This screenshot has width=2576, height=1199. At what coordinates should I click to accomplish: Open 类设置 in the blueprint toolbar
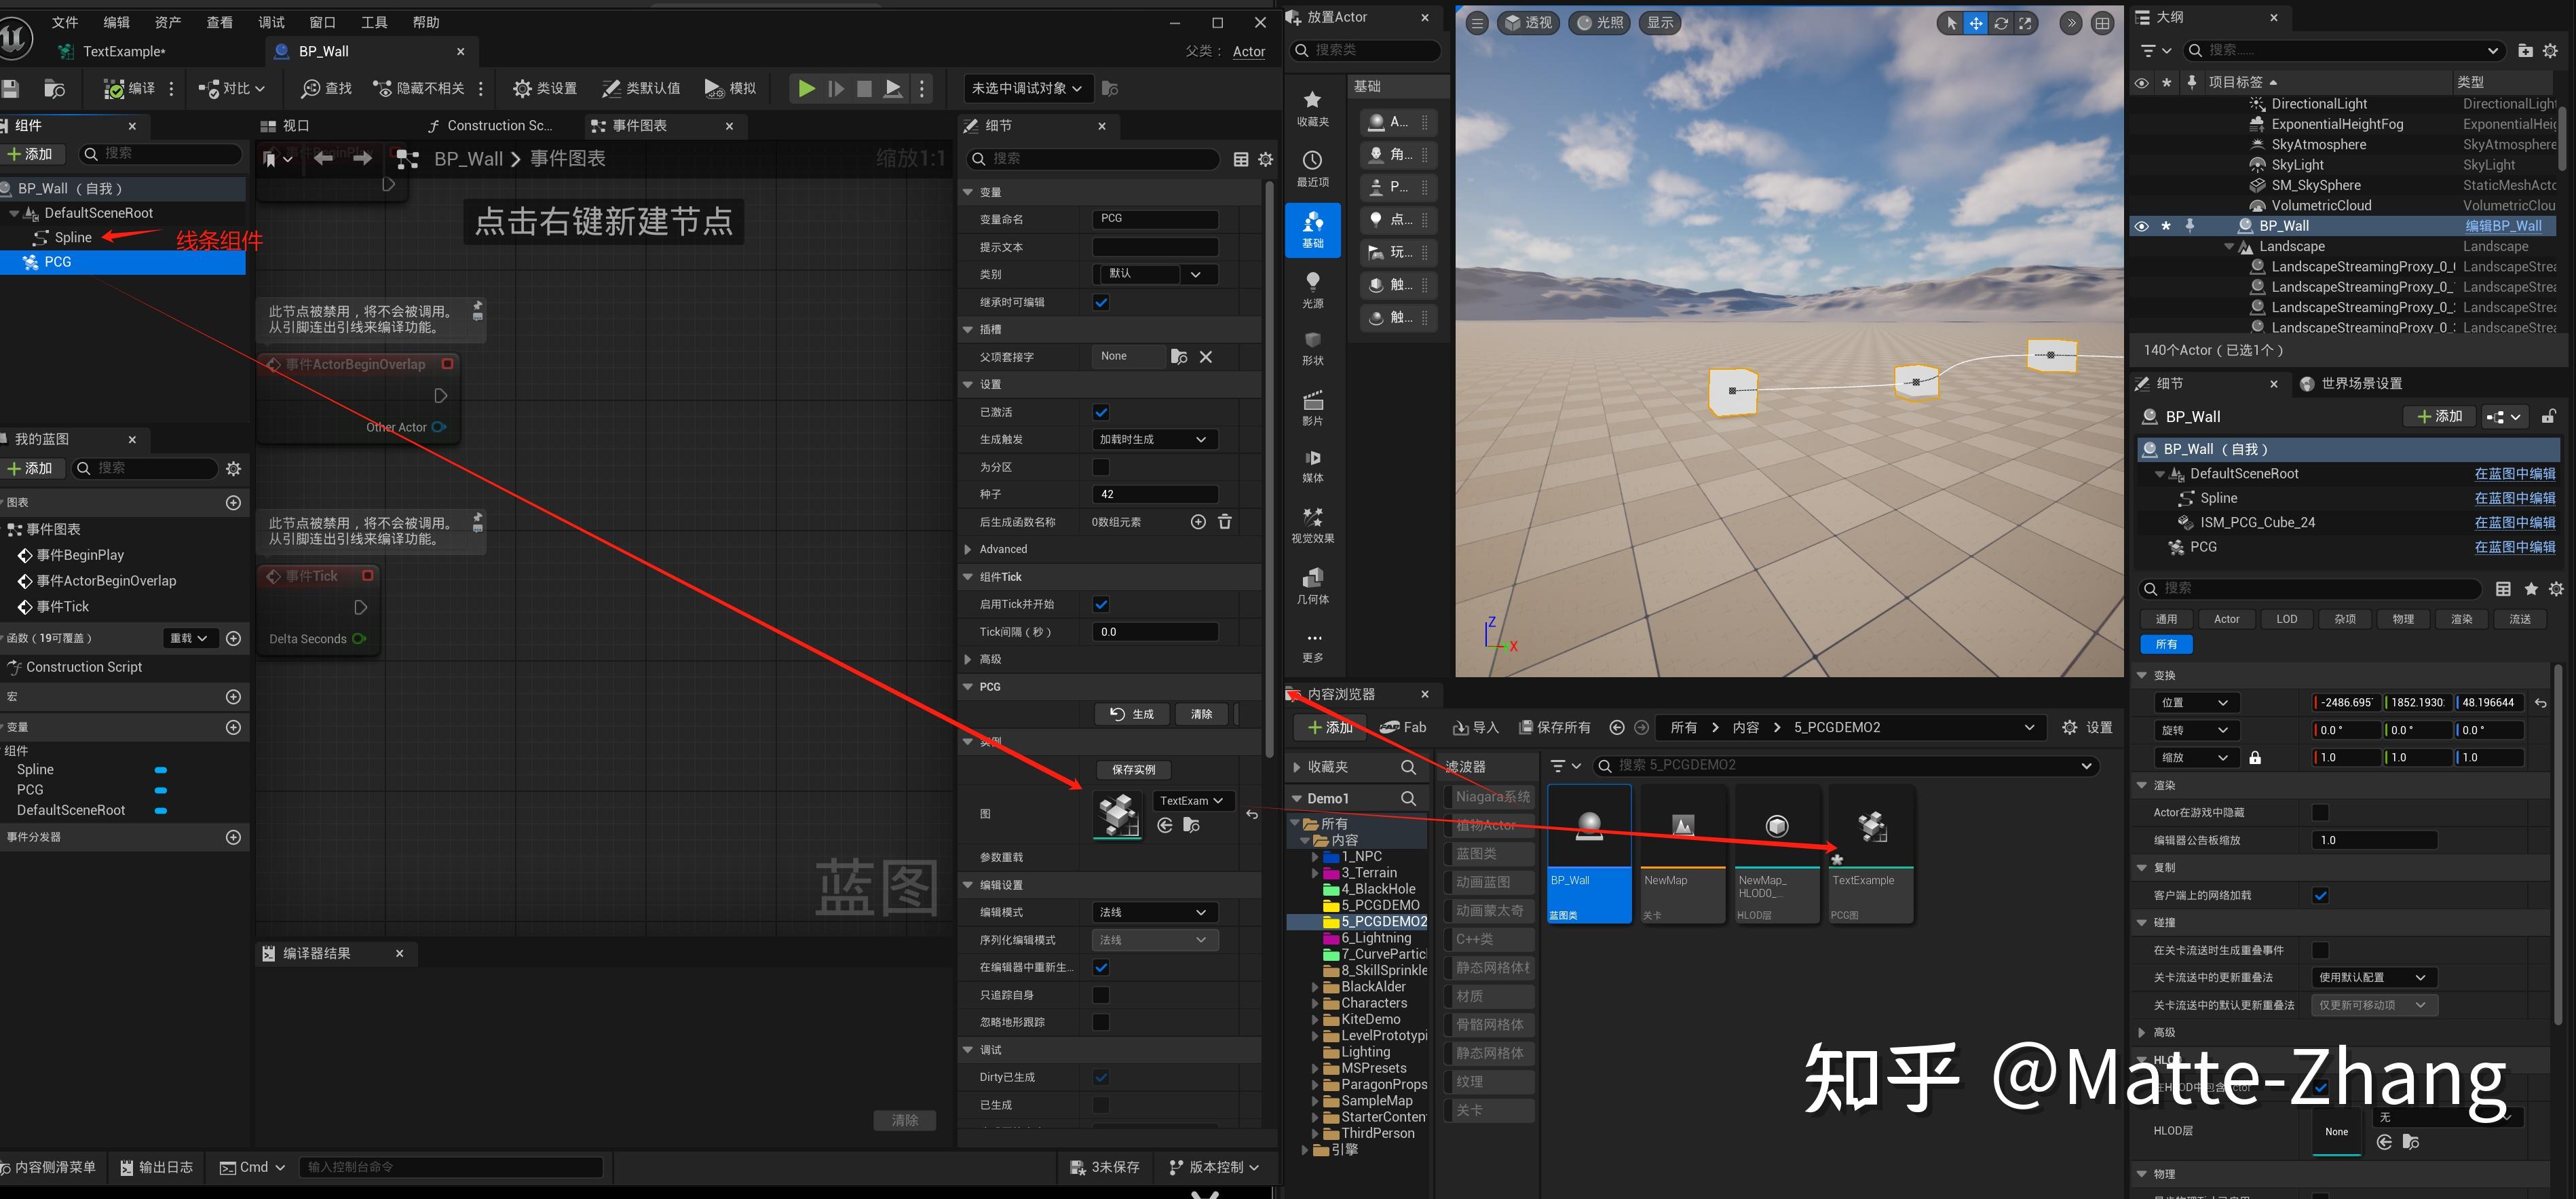click(543, 88)
